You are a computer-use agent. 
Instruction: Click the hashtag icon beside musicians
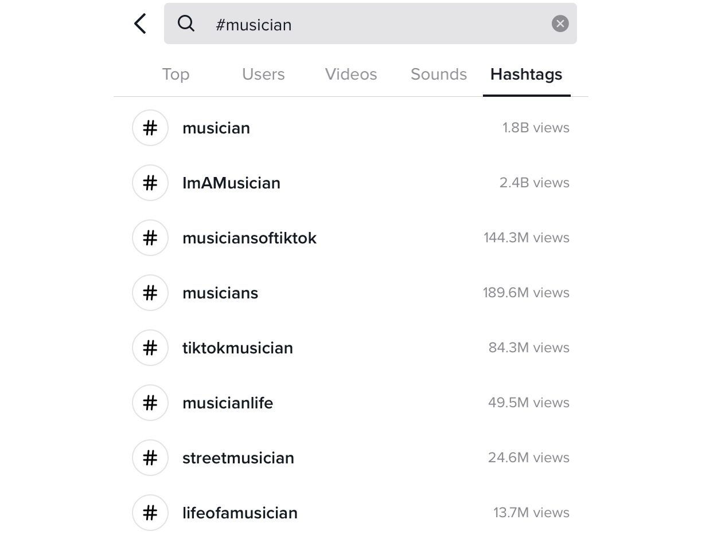pyautogui.click(x=150, y=293)
